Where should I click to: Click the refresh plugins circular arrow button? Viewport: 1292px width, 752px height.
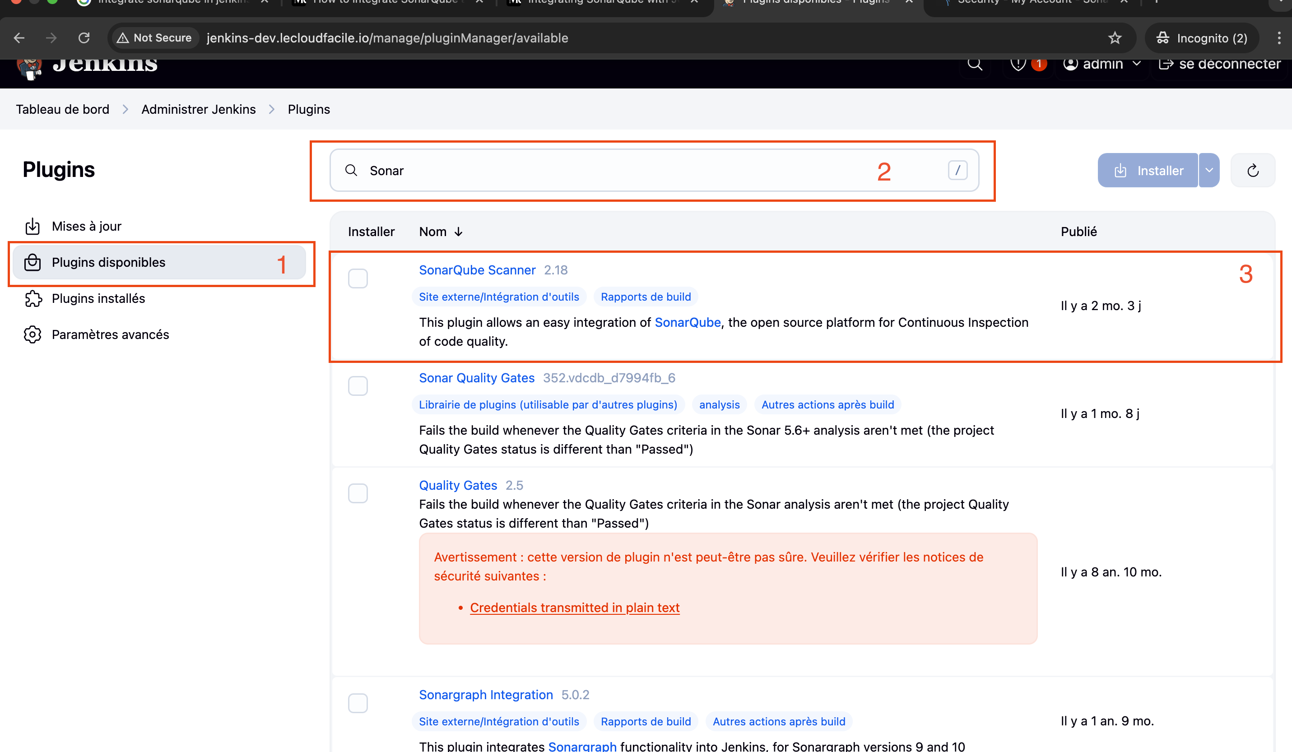(x=1253, y=170)
